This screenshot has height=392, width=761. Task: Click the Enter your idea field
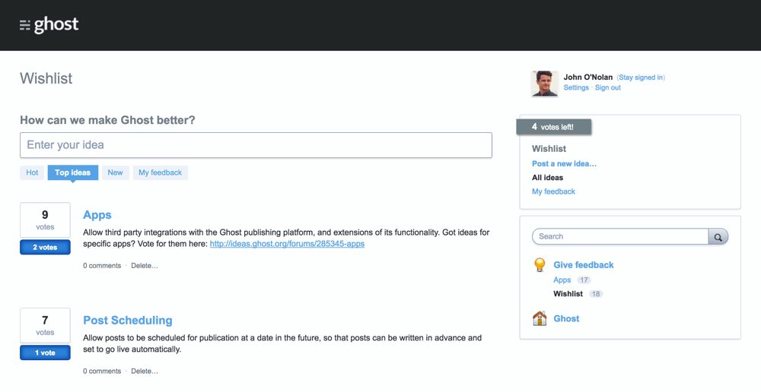tap(256, 145)
